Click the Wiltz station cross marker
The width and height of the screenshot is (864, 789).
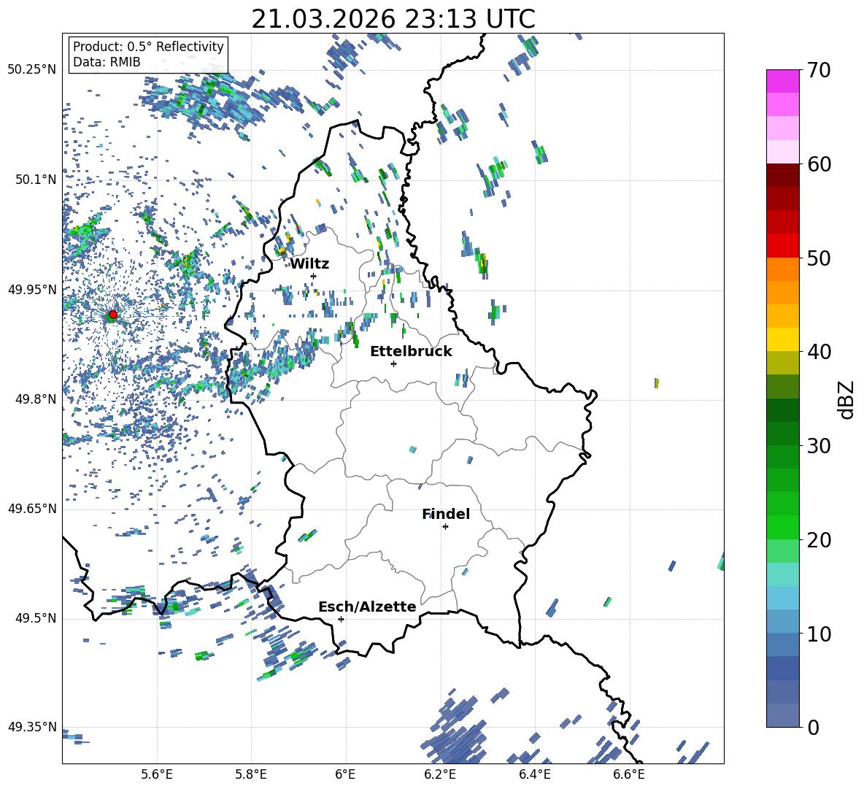(x=314, y=276)
